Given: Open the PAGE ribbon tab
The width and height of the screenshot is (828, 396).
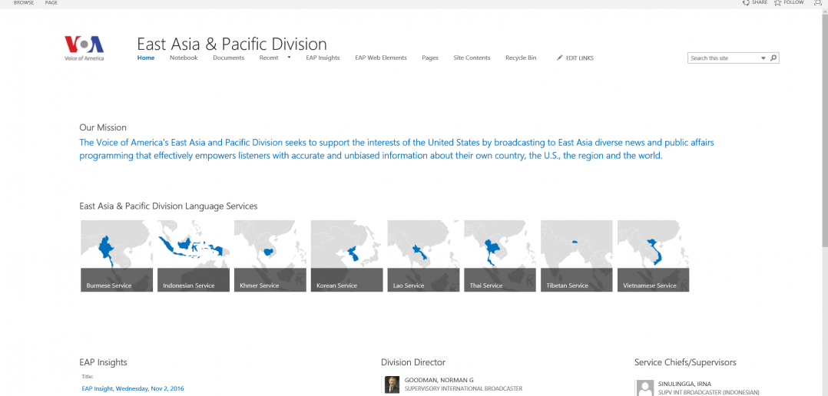Looking at the screenshot, I should coord(51,2).
